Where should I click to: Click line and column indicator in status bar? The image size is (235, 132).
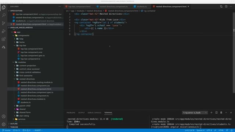click(x=189, y=131)
